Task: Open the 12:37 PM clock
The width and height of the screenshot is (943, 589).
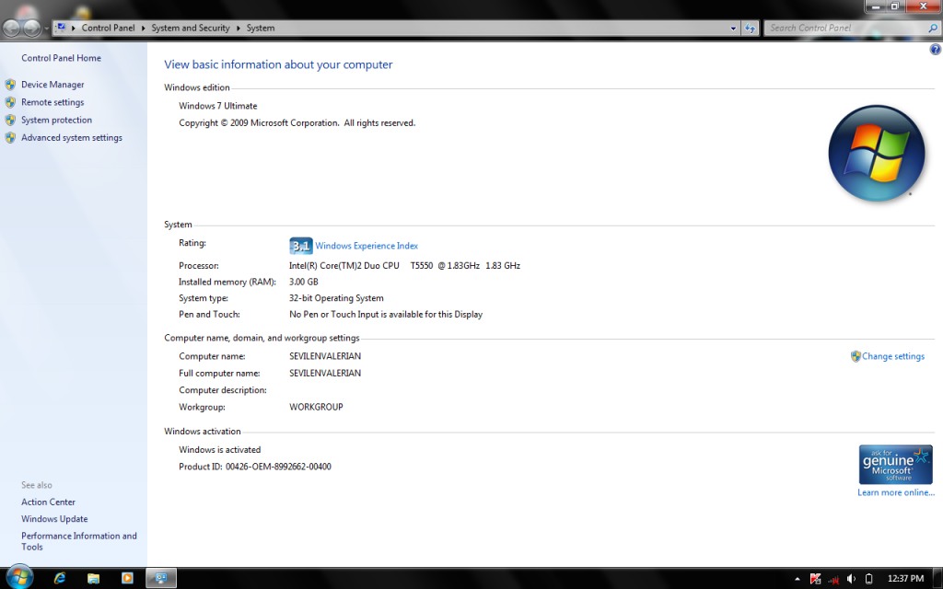Action: 905,579
